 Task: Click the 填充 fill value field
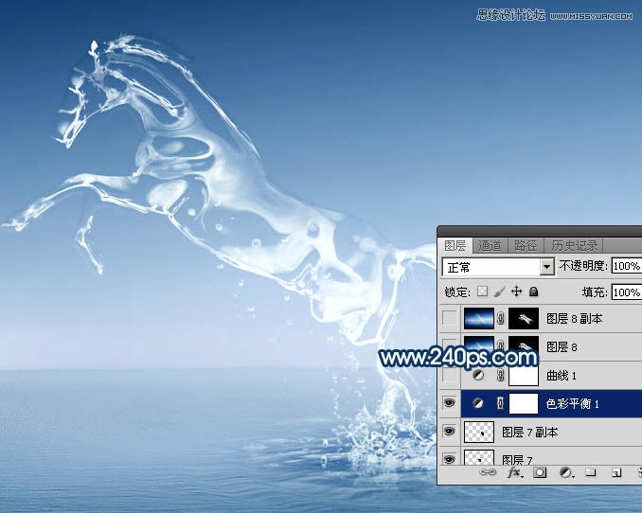click(626, 292)
